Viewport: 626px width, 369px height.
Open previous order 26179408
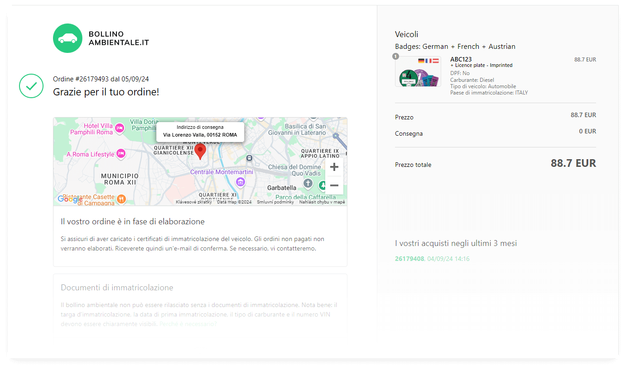click(409, 259)
